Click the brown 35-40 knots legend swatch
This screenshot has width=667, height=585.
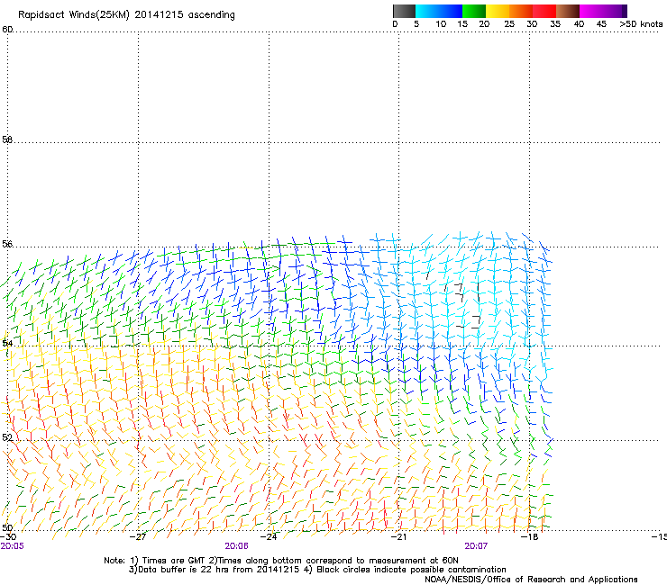coord(568,11)
